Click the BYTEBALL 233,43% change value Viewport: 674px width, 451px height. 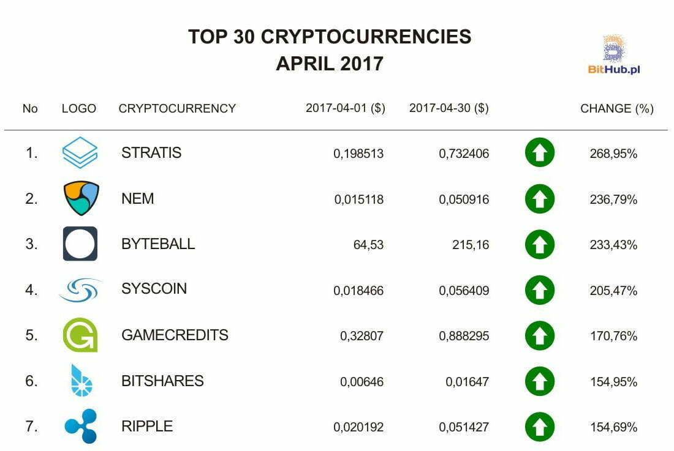(613, 245)
